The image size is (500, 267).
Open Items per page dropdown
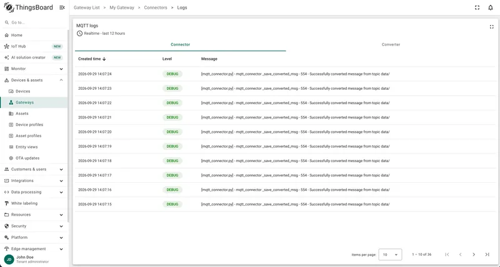(x=390, y=255)
